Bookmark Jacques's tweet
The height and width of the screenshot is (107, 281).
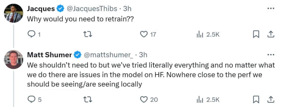(x=256, y=34)
